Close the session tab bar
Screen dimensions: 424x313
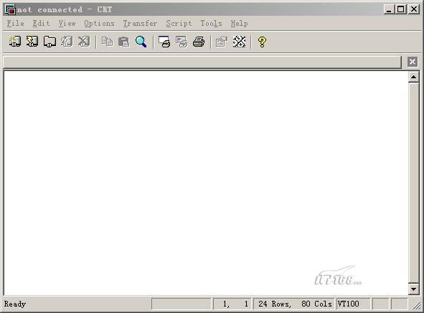[413, 62]
